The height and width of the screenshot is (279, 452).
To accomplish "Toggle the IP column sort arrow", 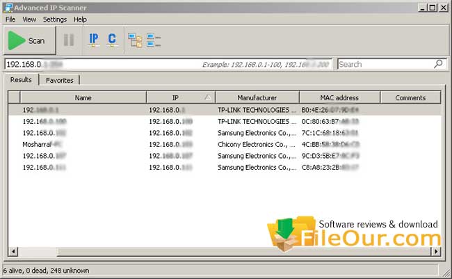I will click(207, 97).
